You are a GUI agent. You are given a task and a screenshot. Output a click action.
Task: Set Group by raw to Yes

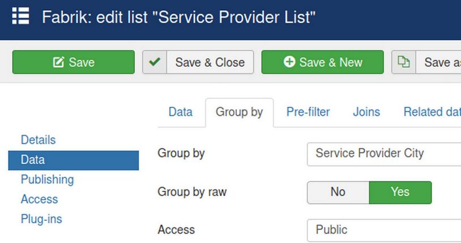(400, 192)
